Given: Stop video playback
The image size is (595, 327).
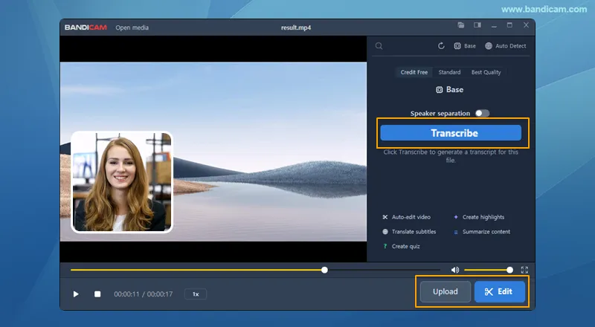Looking at the screenshot, I should coord(97,294).
